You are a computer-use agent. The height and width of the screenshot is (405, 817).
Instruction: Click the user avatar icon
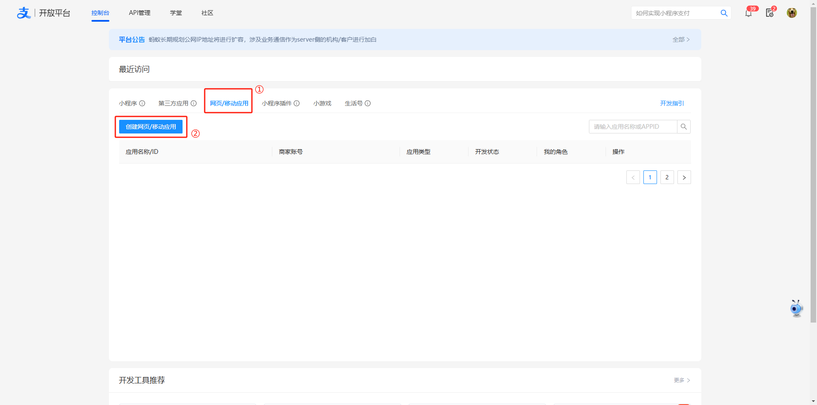791,13
